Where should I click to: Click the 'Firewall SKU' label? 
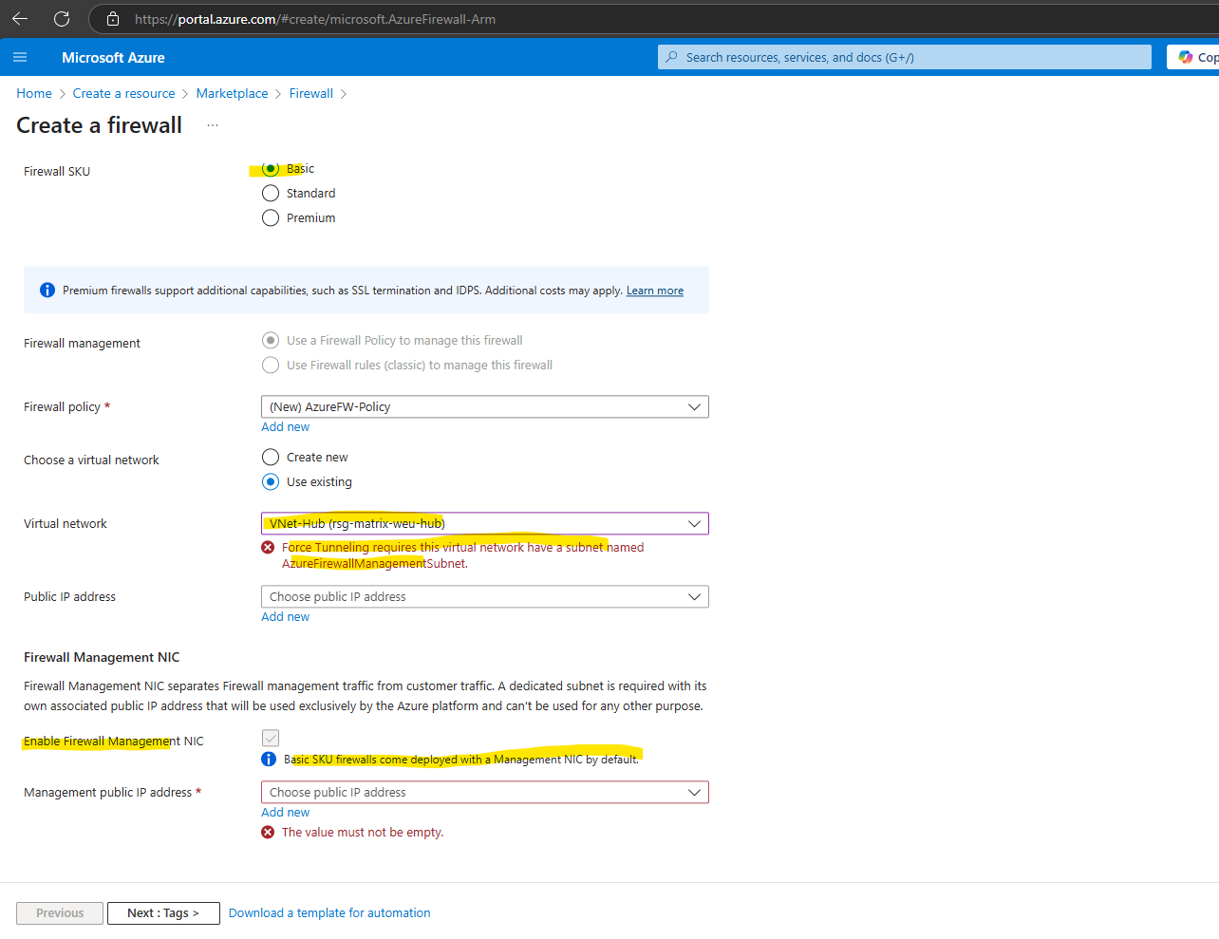[x=57, y=171]
